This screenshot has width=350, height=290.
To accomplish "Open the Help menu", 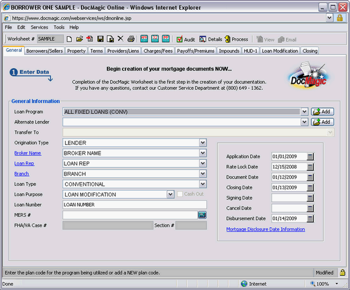I will (x=74, y=27).
